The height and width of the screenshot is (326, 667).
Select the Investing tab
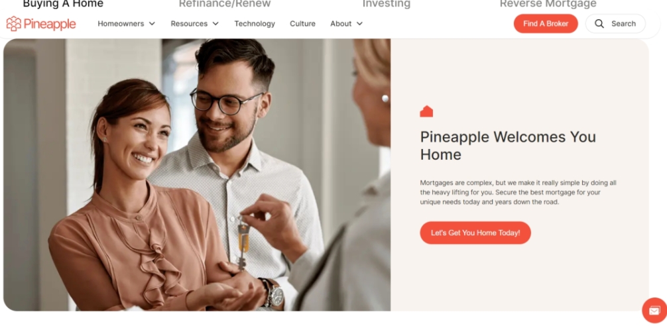[387, 4]
